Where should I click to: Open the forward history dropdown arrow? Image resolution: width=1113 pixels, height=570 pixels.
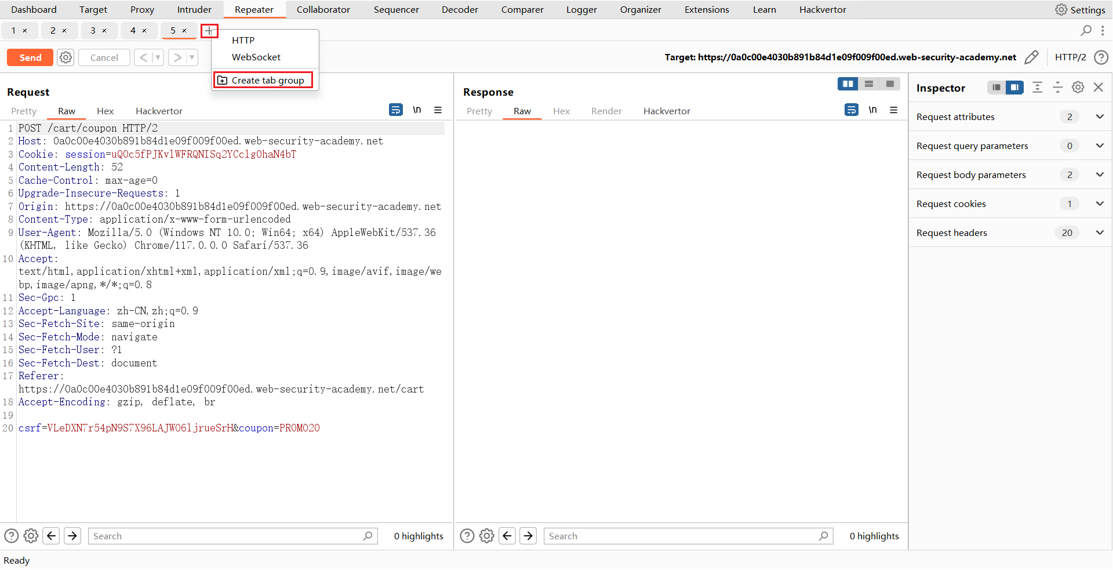(192, 57)
